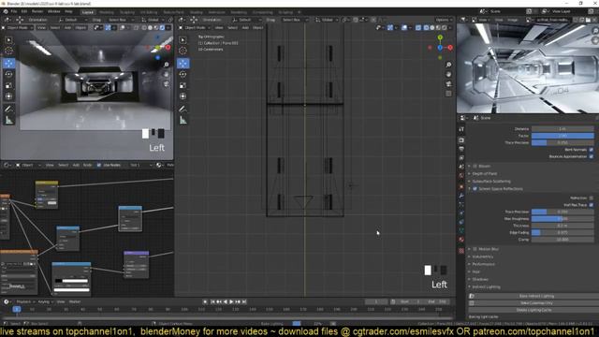Select the Transform tool in left viewport
Screen dimensions: 599x337
click(8, 96)
